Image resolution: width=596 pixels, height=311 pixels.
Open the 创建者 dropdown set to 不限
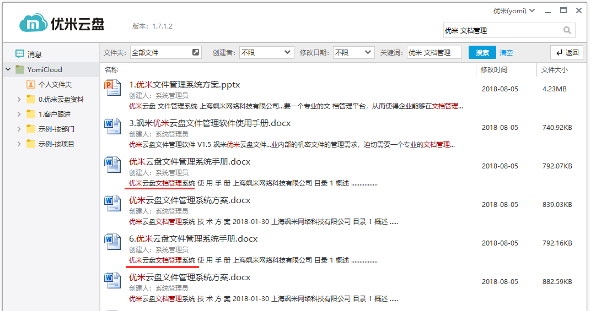click(x=266, y=52)
